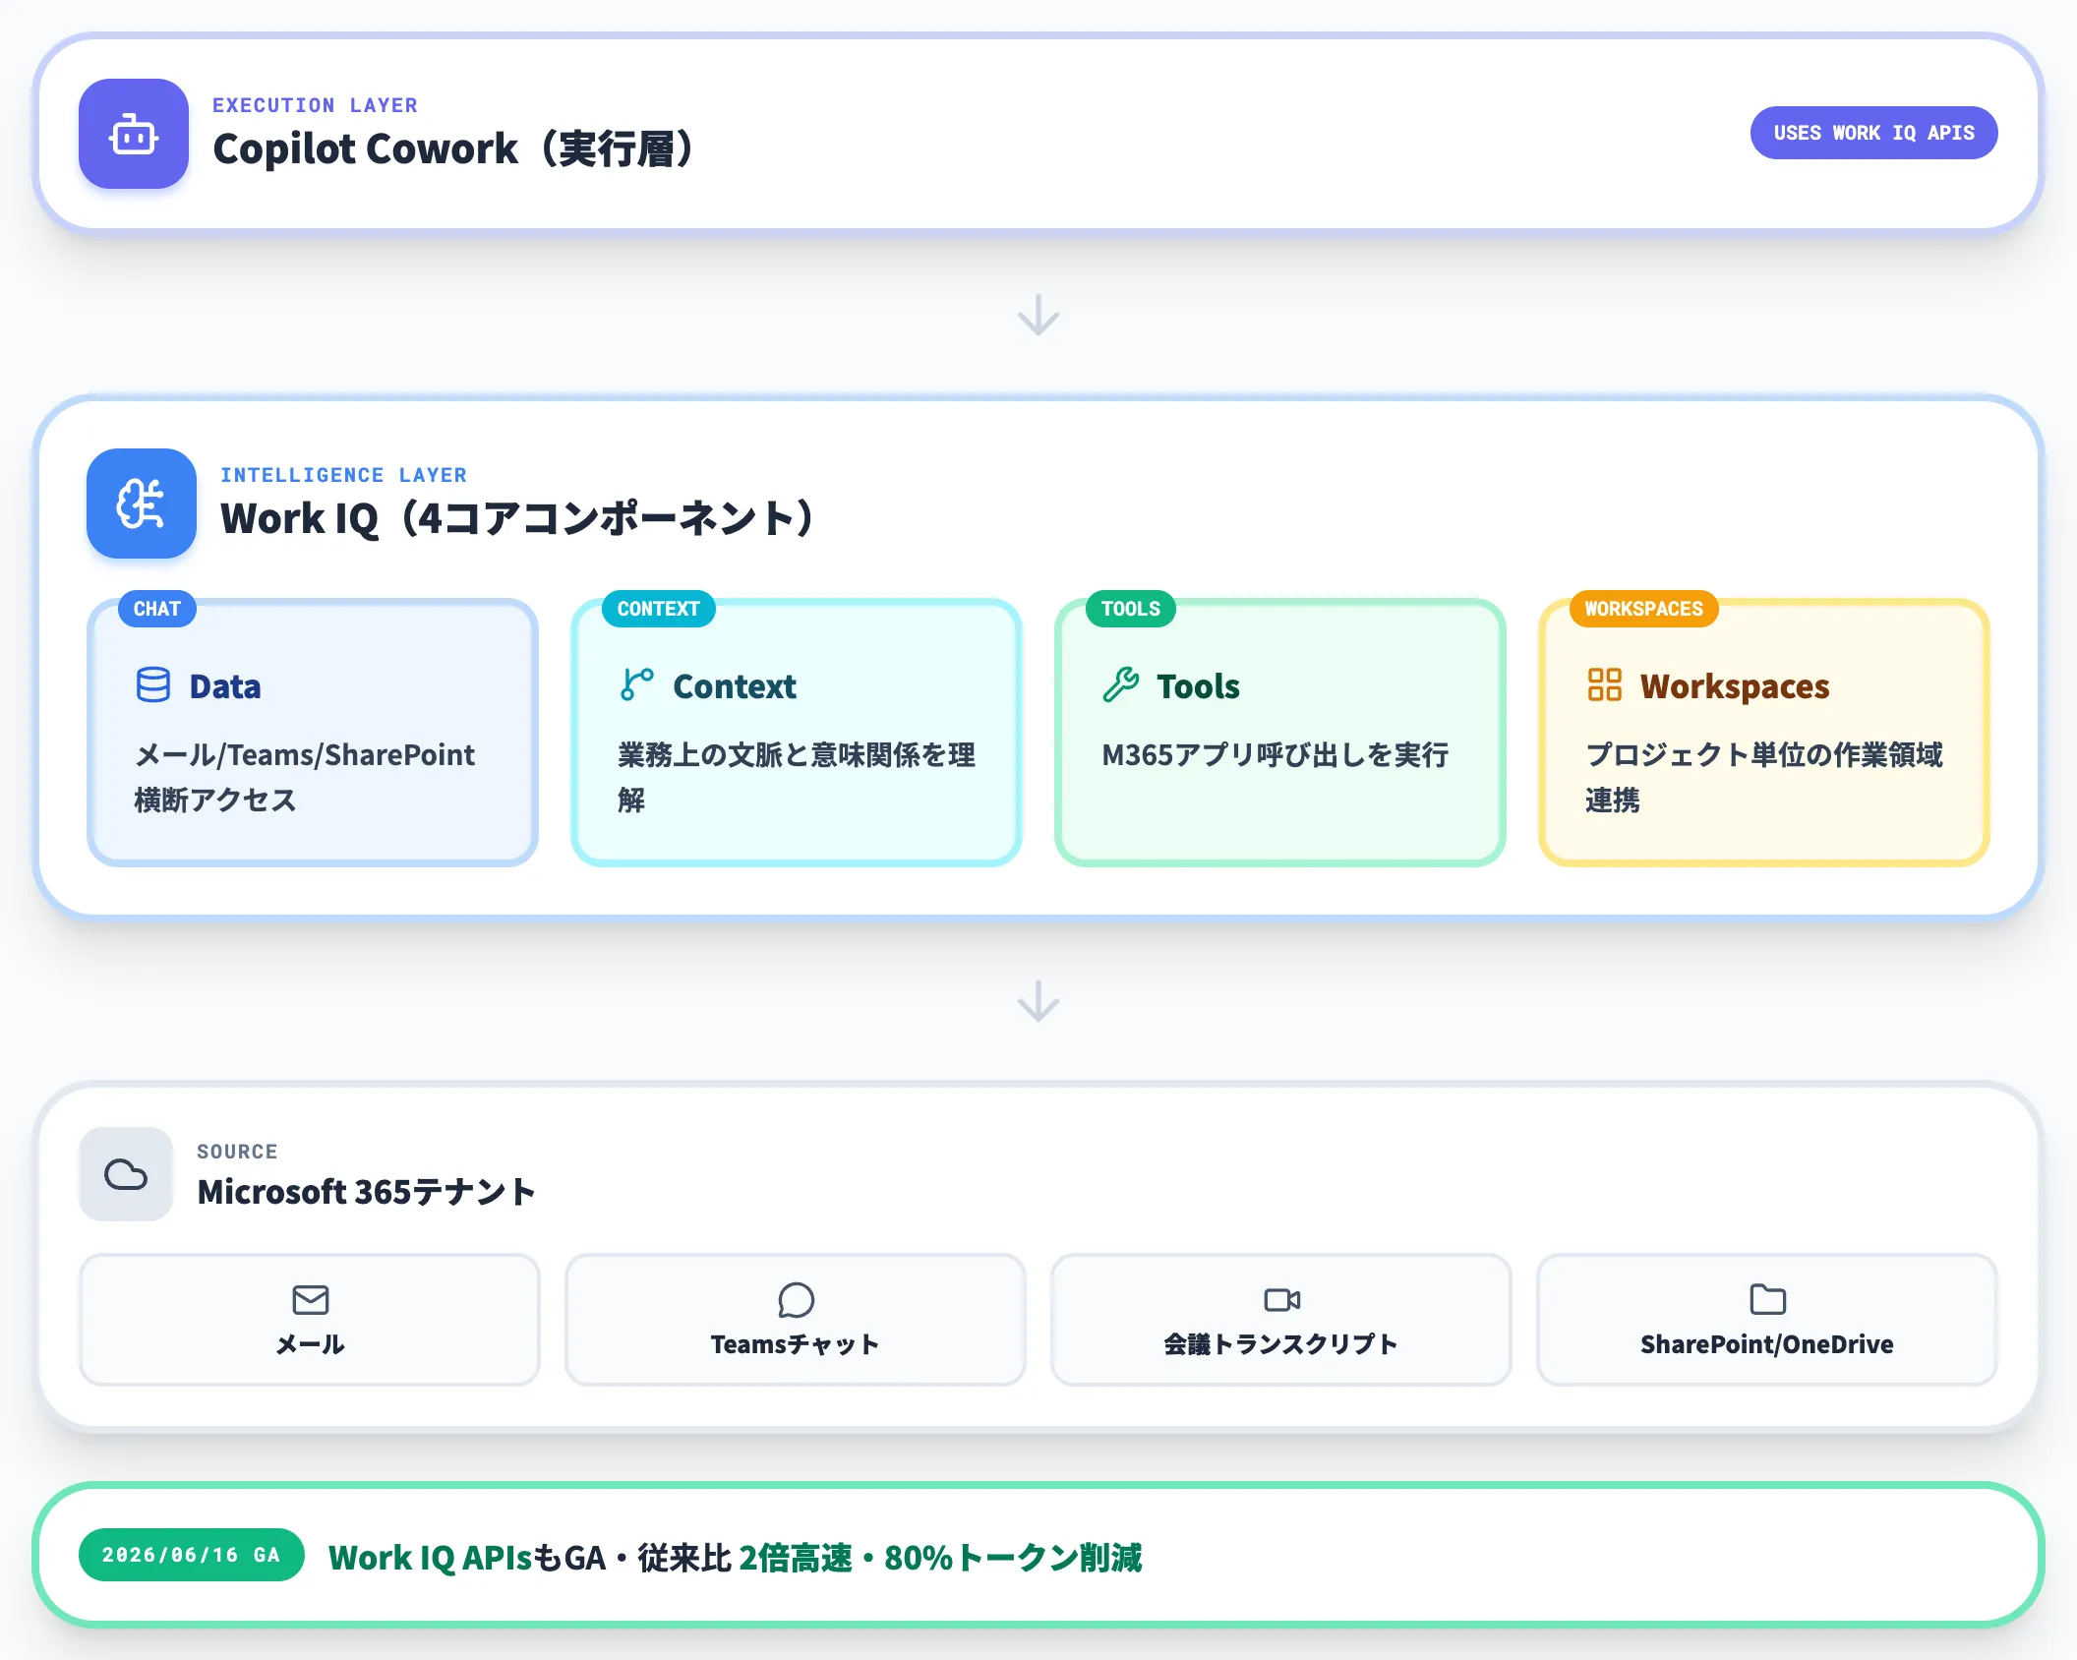Click the video camera icon above 会議トランスクリプト

point(1281,1300)
